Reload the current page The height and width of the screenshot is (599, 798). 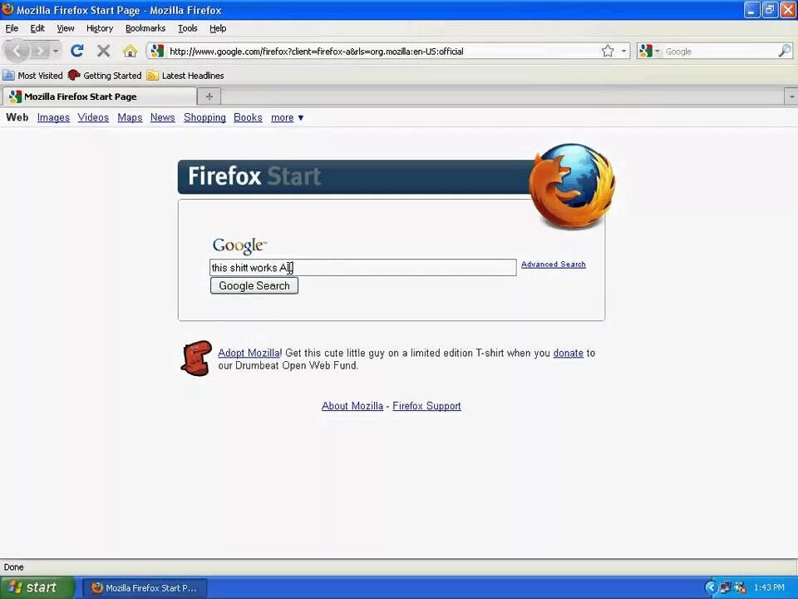coord(77,51)
